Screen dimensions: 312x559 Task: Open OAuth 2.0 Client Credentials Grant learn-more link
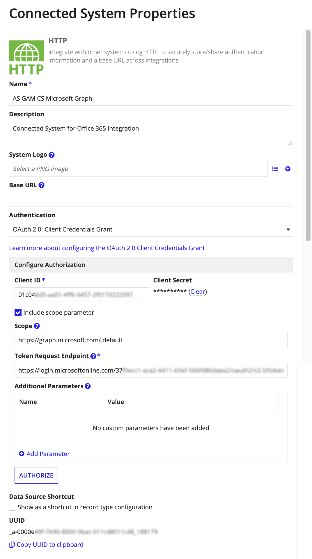(x=107, y=248)
